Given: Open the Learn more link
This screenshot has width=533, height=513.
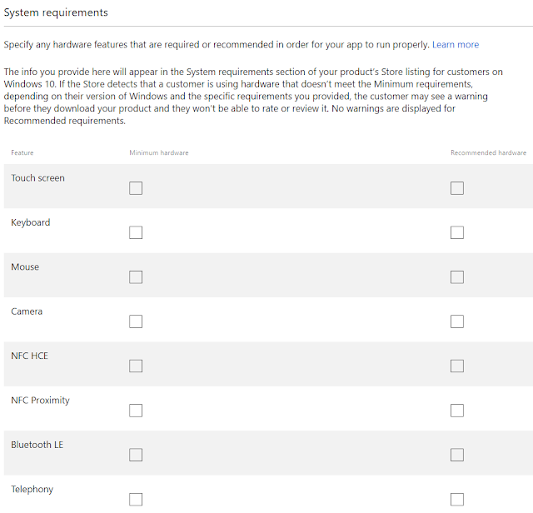Looking at the screenshot, I should point(456,44).
